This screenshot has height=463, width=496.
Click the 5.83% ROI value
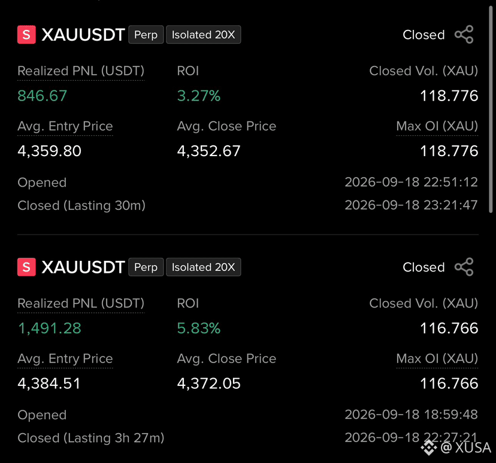coord(199,328)
